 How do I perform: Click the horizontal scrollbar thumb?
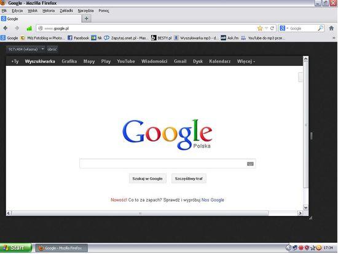point(140,213)
